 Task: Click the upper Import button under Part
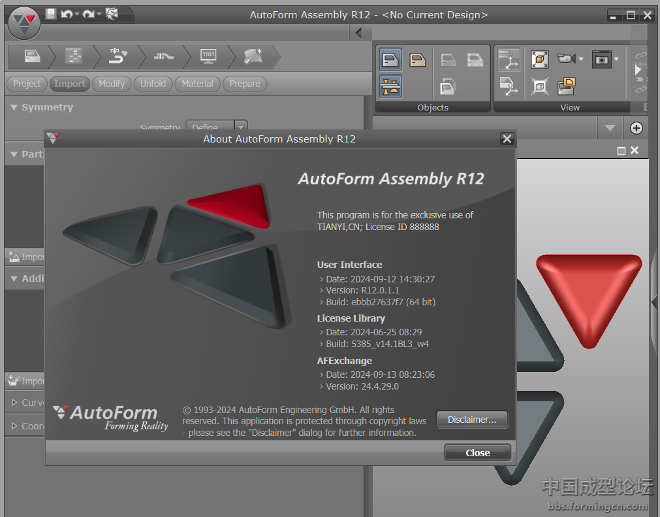point(25,257)
